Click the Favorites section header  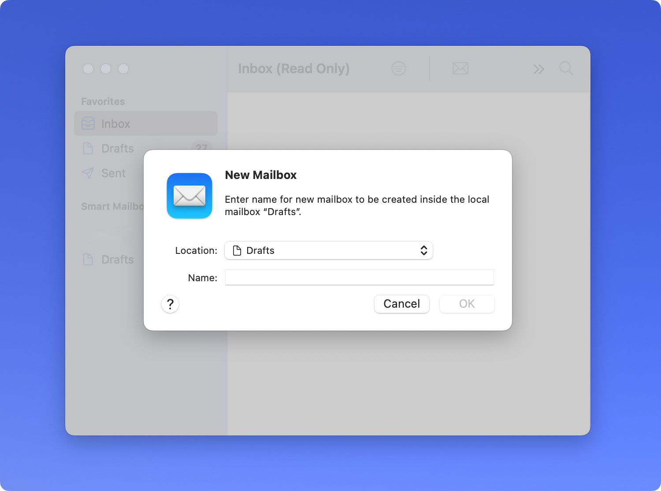pyautogui.click(x=103, y=101)
